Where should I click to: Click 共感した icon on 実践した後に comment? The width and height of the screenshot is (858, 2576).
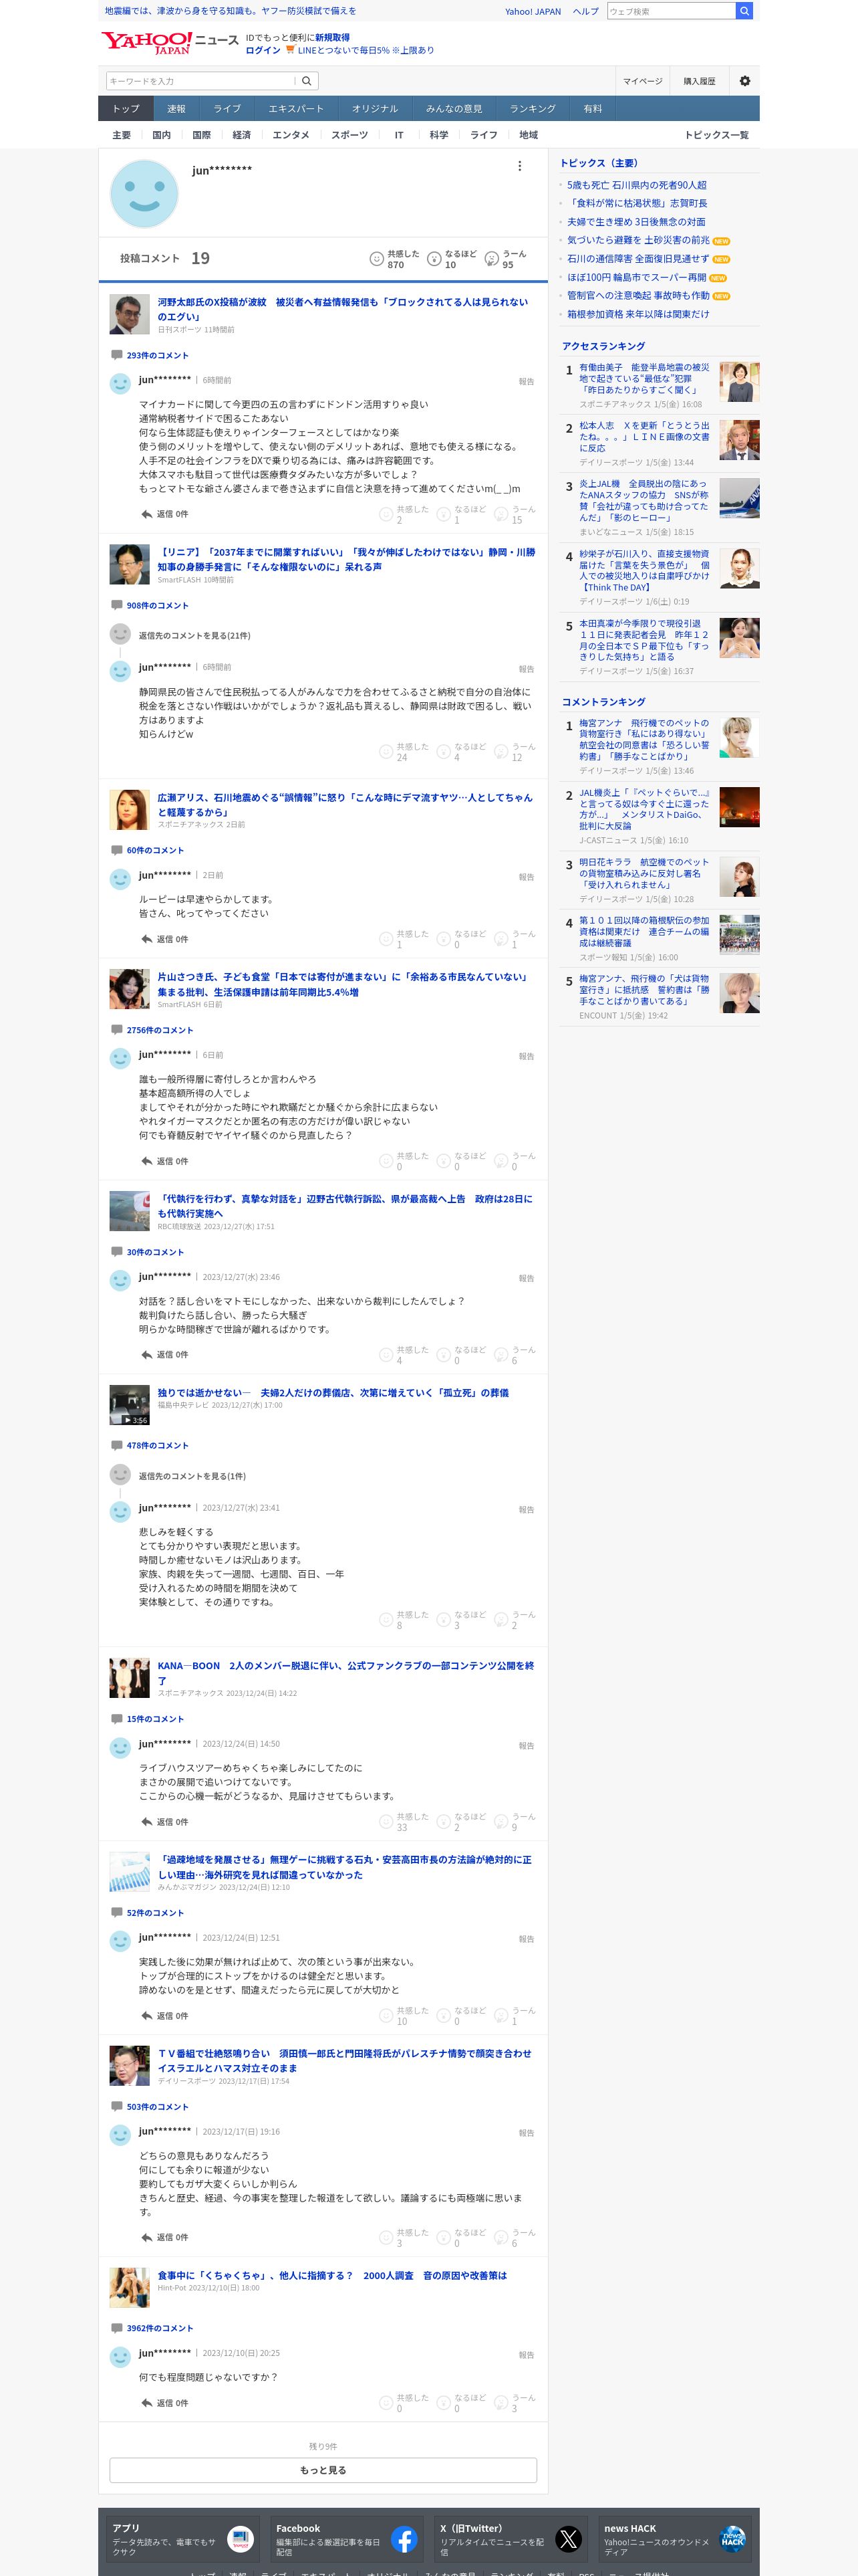(x=386, y=2016)
